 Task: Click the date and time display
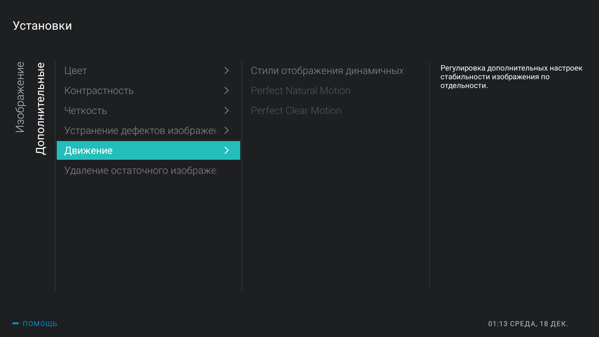pyautogui.click(x=528, y=324)
